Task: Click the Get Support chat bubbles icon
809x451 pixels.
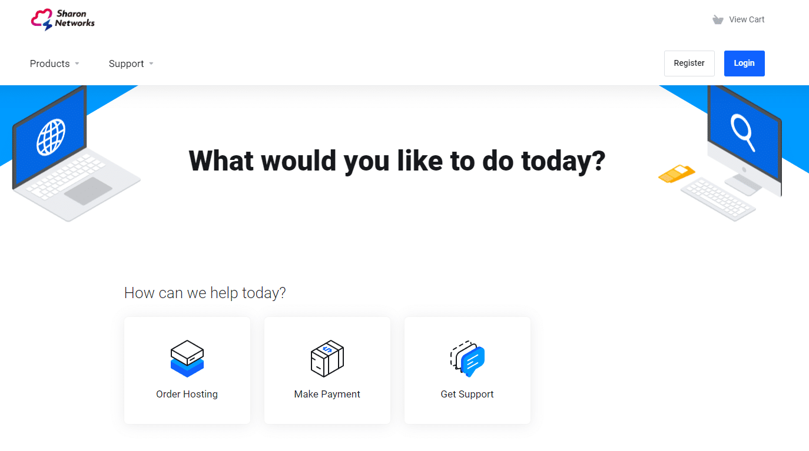Action: pos(468,358)
